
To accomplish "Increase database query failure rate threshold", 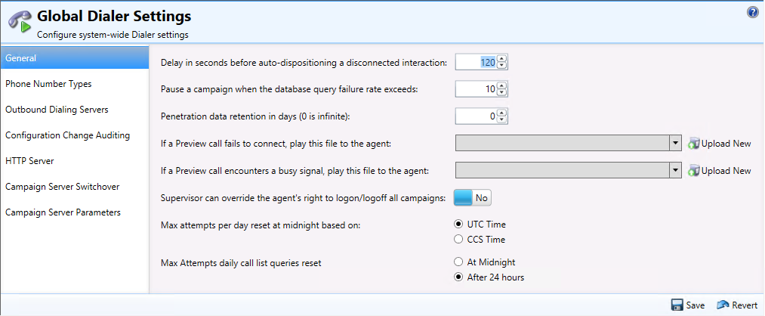I will click(x=502, y=86).
